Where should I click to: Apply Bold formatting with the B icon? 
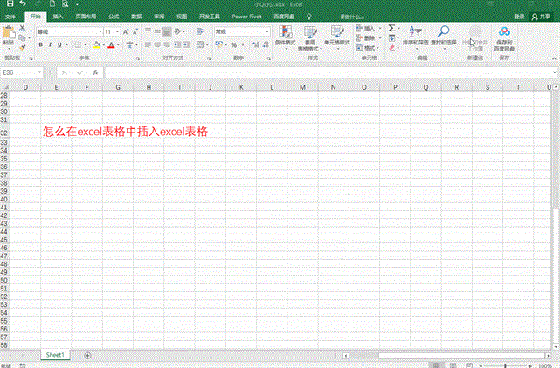[40, 44]
